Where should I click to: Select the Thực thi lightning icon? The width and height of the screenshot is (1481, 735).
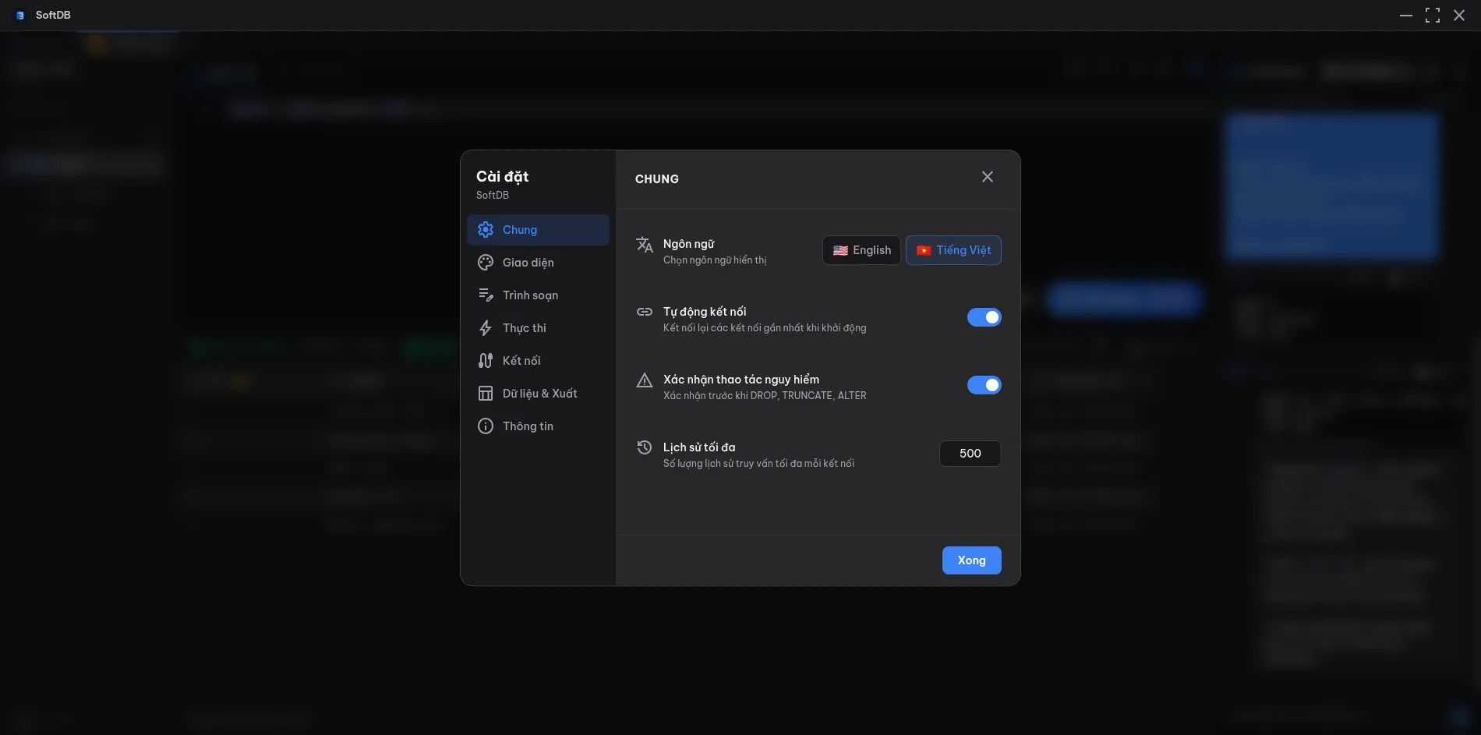tap(486, 327)
